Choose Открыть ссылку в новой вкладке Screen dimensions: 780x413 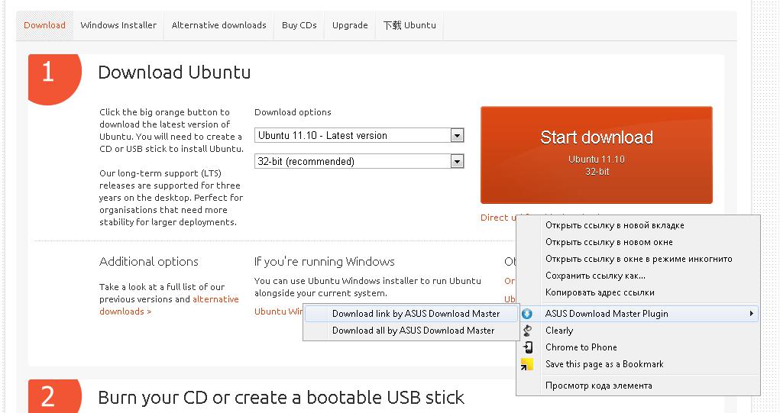pyautogui.click(x=638, y=225)
